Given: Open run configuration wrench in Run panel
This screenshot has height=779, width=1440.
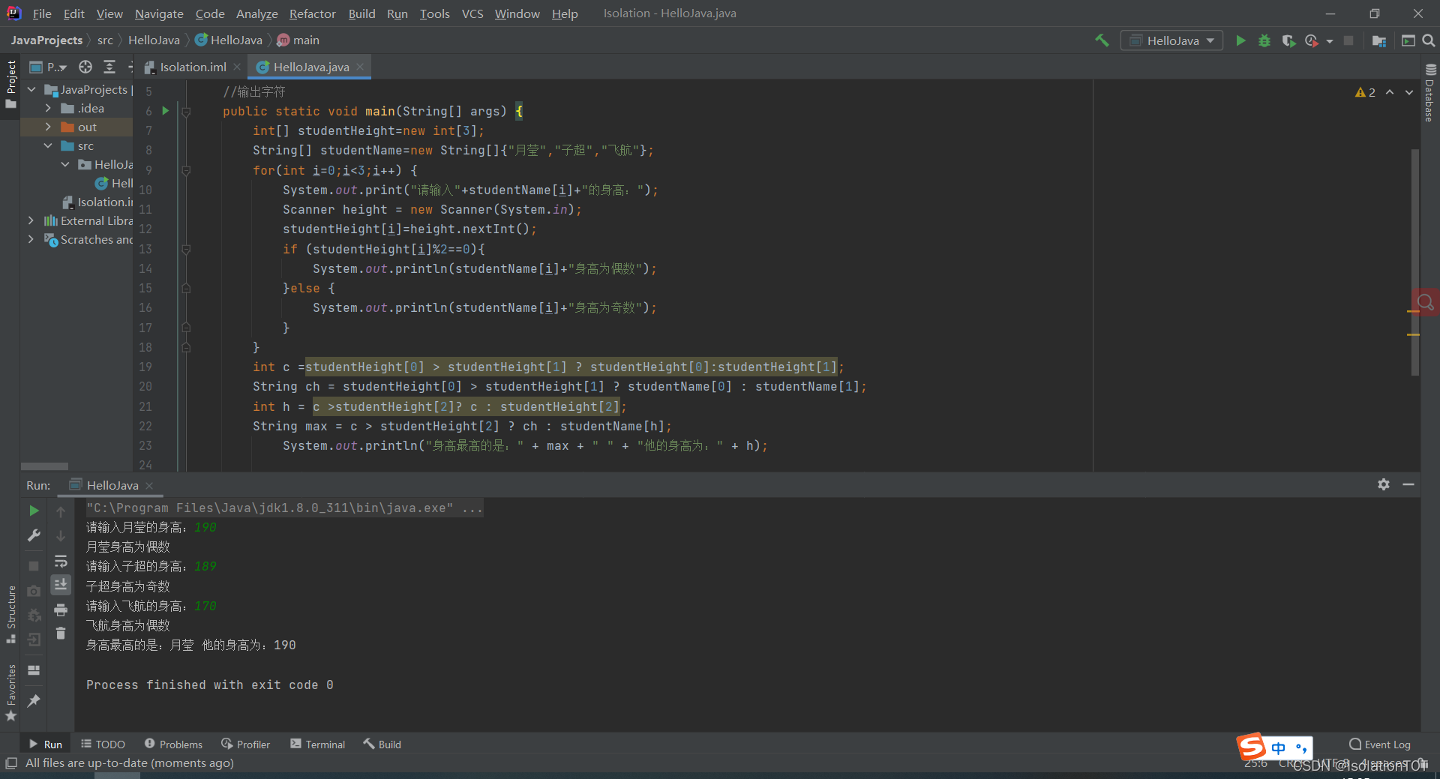Looking at the screenshot, I should 34,535.
